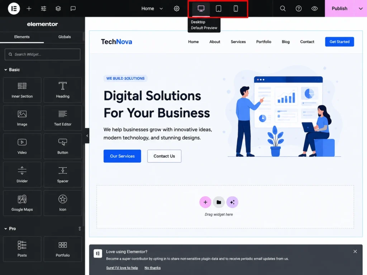This screenshot has width=367, height=275.
Task: Collapse the Pro widgets category
Action: pyautogui.click(x=10, y=229)
